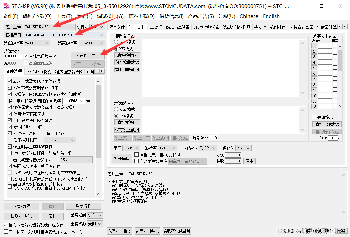
Task: Click 清空接收区 button
Action: tap(127, 55)
